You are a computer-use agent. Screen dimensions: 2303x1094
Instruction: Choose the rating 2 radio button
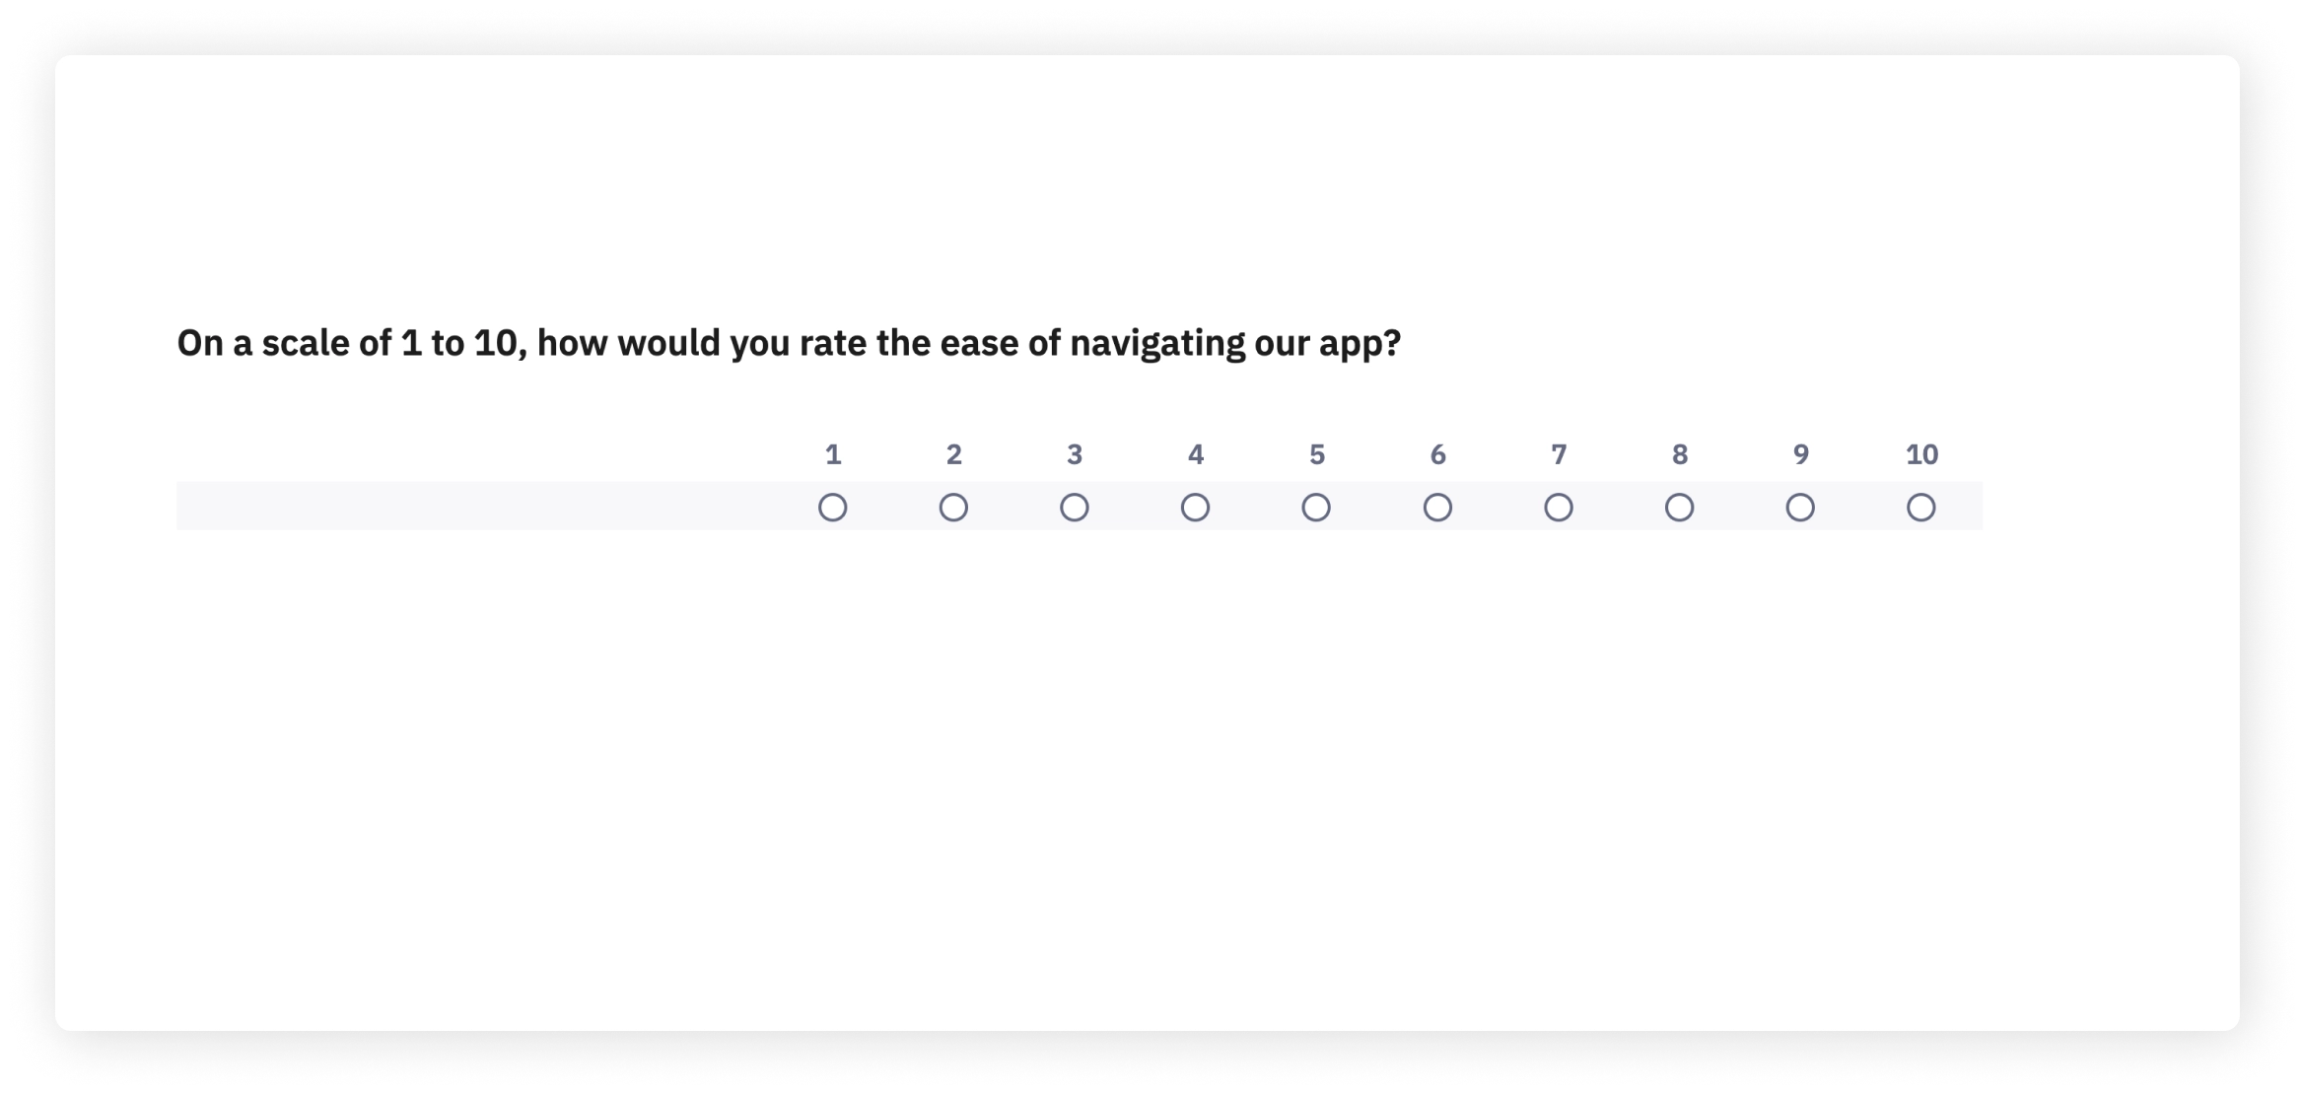[x=953, y=508]
